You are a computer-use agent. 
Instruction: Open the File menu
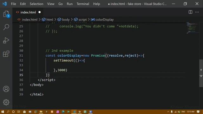[13, 4]
